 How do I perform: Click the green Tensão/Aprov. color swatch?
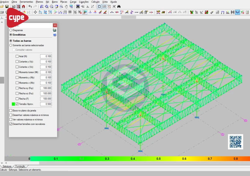click(13, 104)
